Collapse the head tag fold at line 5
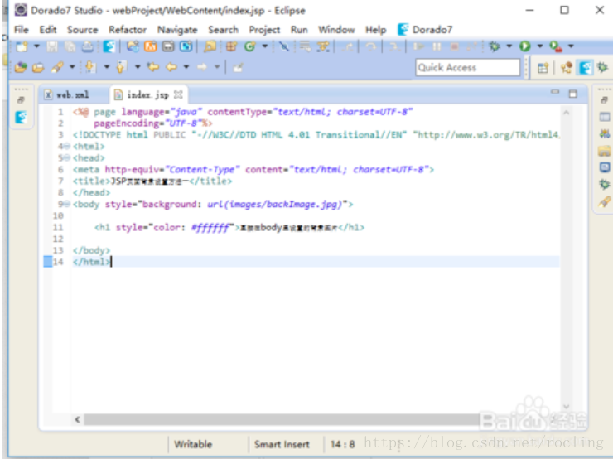613x459 pixels. (67, 158)
